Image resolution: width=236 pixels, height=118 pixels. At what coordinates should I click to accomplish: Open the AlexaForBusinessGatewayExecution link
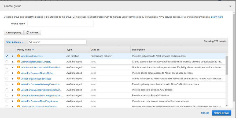pyautogui.click(x=40, y=84)
